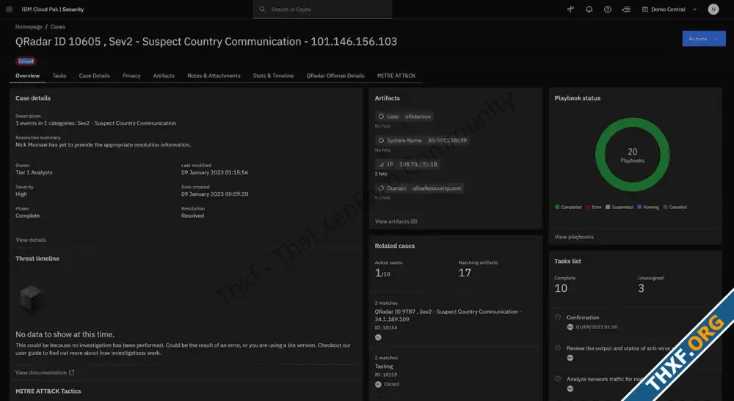Image resolution: width=734 pixels, height=401 pixels.
Task: Toggle the Completed legend entry
Action: tap(568, 207)
